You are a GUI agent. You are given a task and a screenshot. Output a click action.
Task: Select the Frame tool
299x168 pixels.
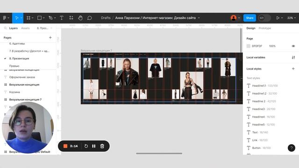click(x=28, y=18)
